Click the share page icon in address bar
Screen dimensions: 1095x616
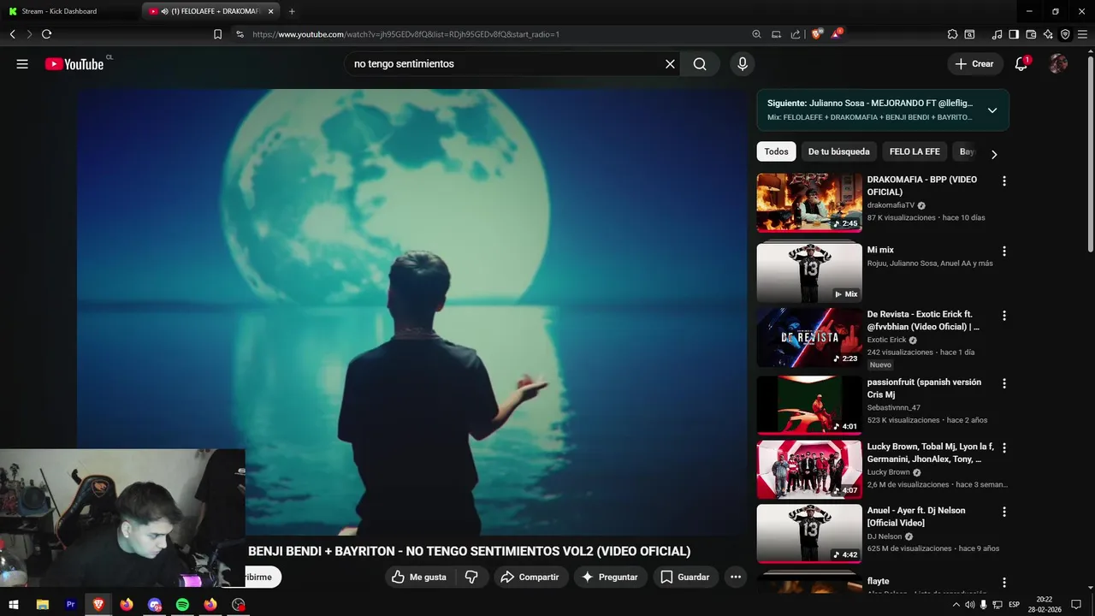pyautogui.click(x=796, y=34)
